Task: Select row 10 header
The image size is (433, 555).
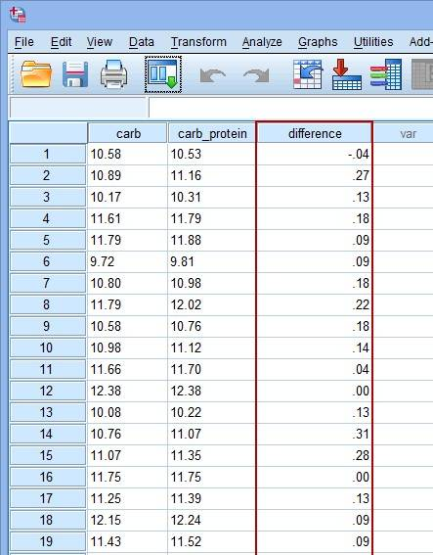Action: tap(48, 347)
